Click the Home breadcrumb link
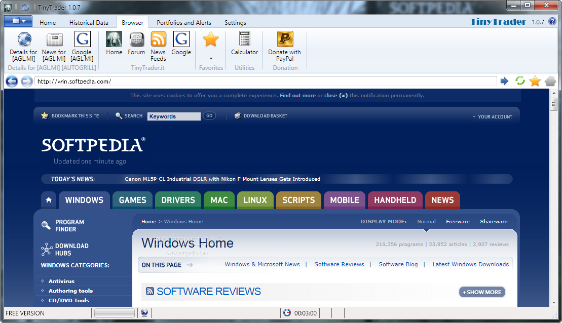Screen dimensions: 562x323 point(149,222)
